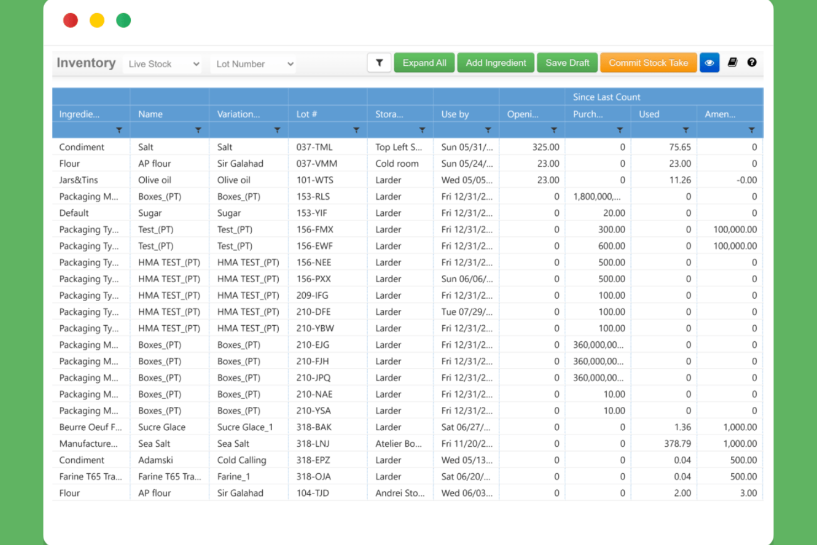Select lot 156-PXX cell
Image resolution: width=817 pixels, height=545 pixels.
(x=327, y=279)
